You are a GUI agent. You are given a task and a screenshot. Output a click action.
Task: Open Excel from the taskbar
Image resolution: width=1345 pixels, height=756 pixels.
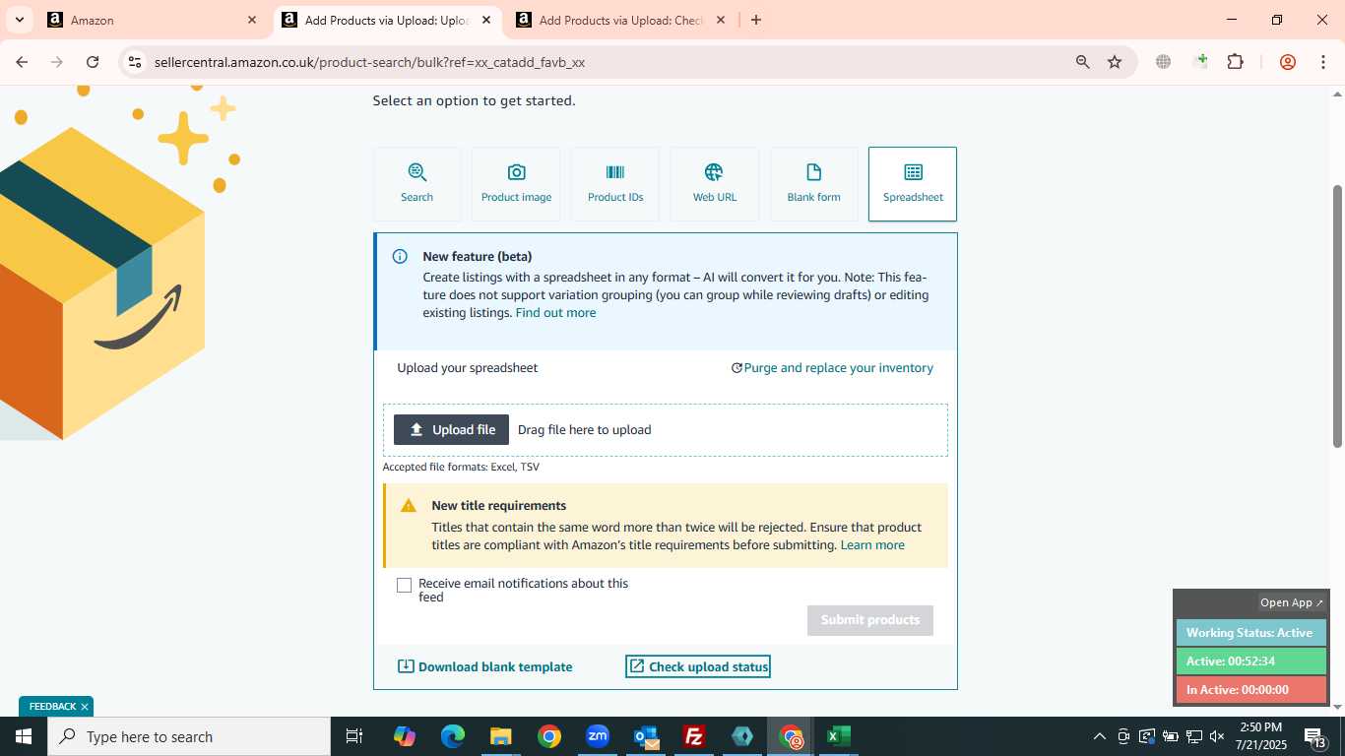(x=839, y=736)
